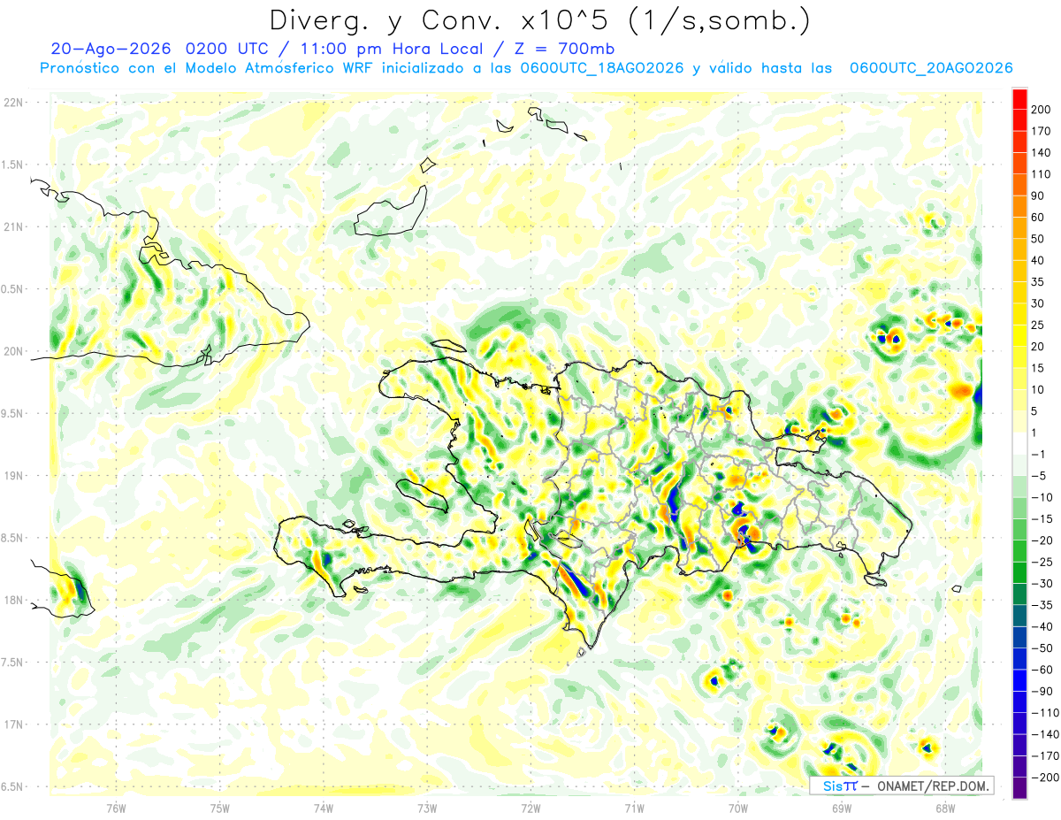This screenshot has width=1061, height=820.
Task: Click the -35 value on the color scale
Action: pyautogui.click(x=1041, y=605)
